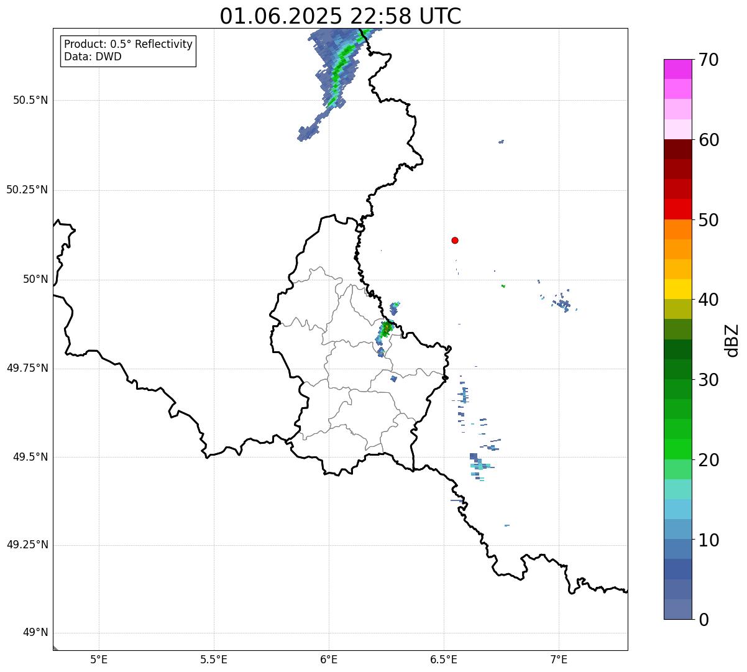Click the 'Product: 0.5° Reflectivity' legend text
The width and height of the screenshot is (747, 672).
coord(128,45)
